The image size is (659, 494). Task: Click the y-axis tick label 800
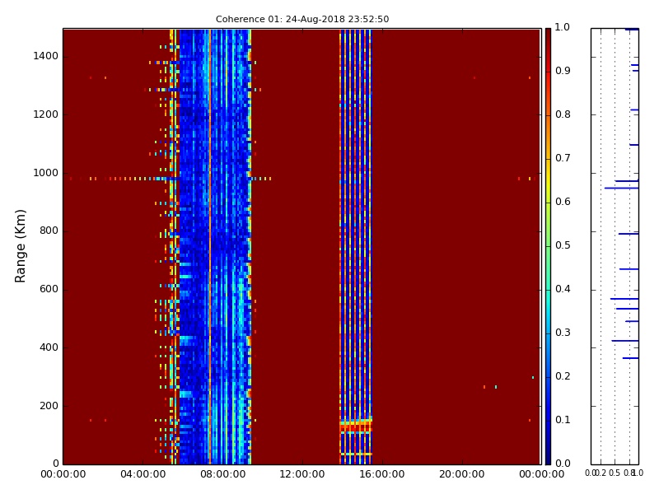click(49, 231)
